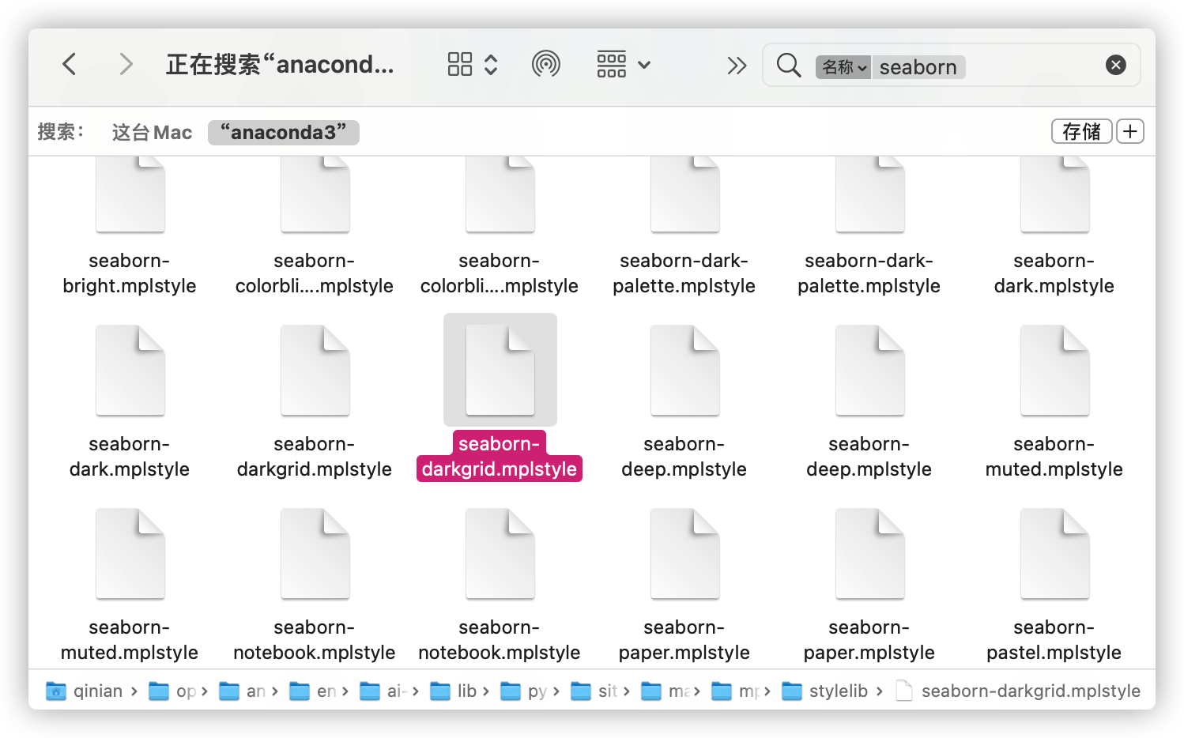Viewport: 1184px width, 738px height.
Task: Open the mp folder in path bar
Action: (735, 691)
